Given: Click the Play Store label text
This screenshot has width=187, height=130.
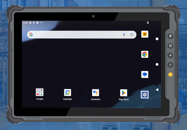Looking at the screenshot, I should pyautogui.click(x=123, y=100).
